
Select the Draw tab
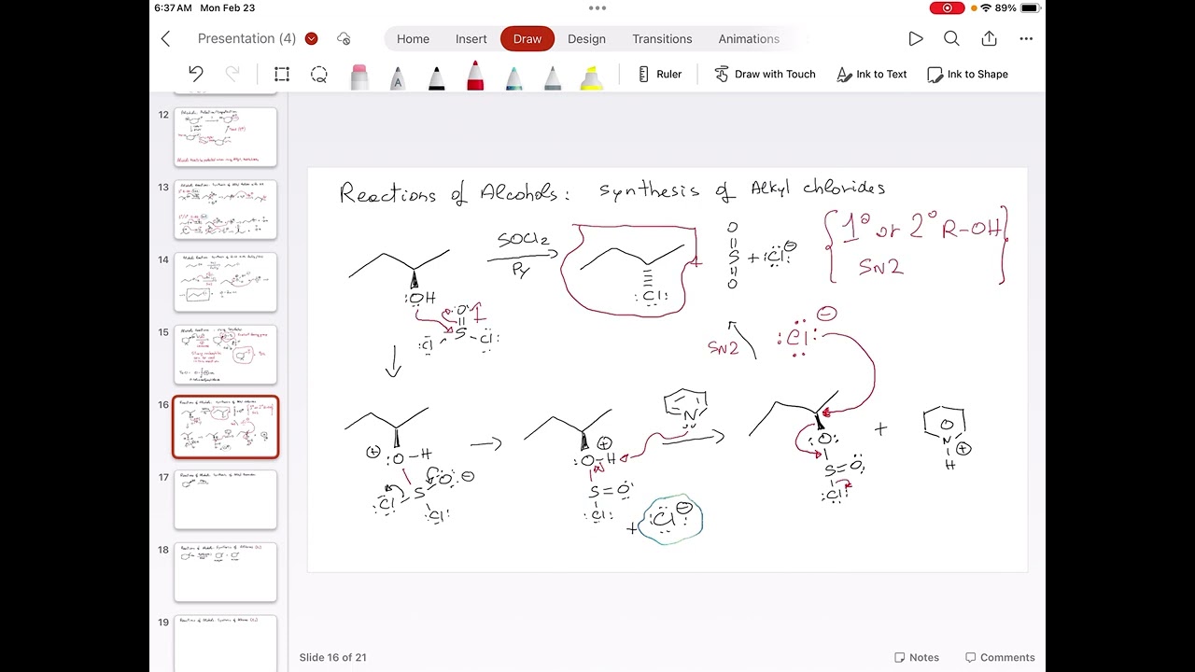point(527,38)
